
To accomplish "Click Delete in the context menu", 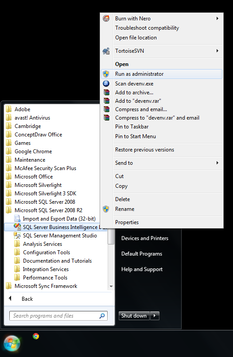I will (123, 199).
